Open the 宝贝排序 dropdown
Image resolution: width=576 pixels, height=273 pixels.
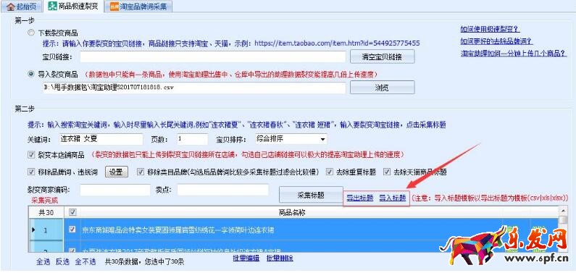click(291, 140)
